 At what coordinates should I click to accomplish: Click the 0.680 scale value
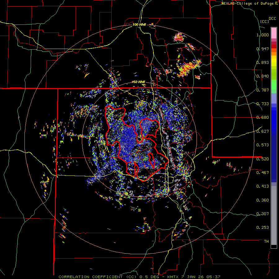coord(263,117)
